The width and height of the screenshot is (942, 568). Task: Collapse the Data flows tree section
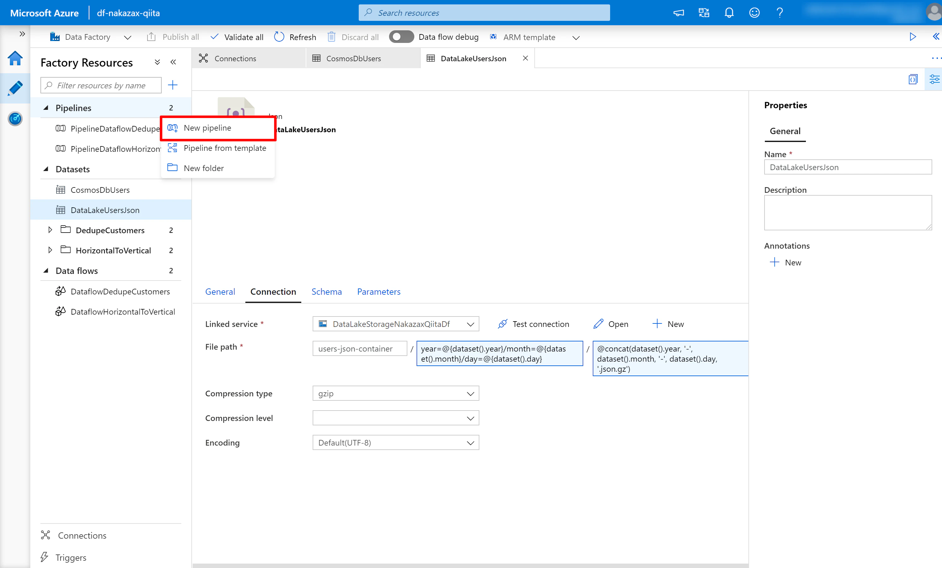(46, 270)
